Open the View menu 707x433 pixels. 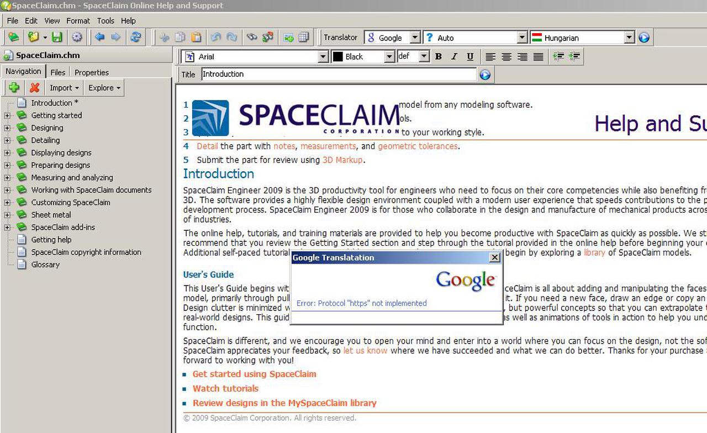(52, 20)
